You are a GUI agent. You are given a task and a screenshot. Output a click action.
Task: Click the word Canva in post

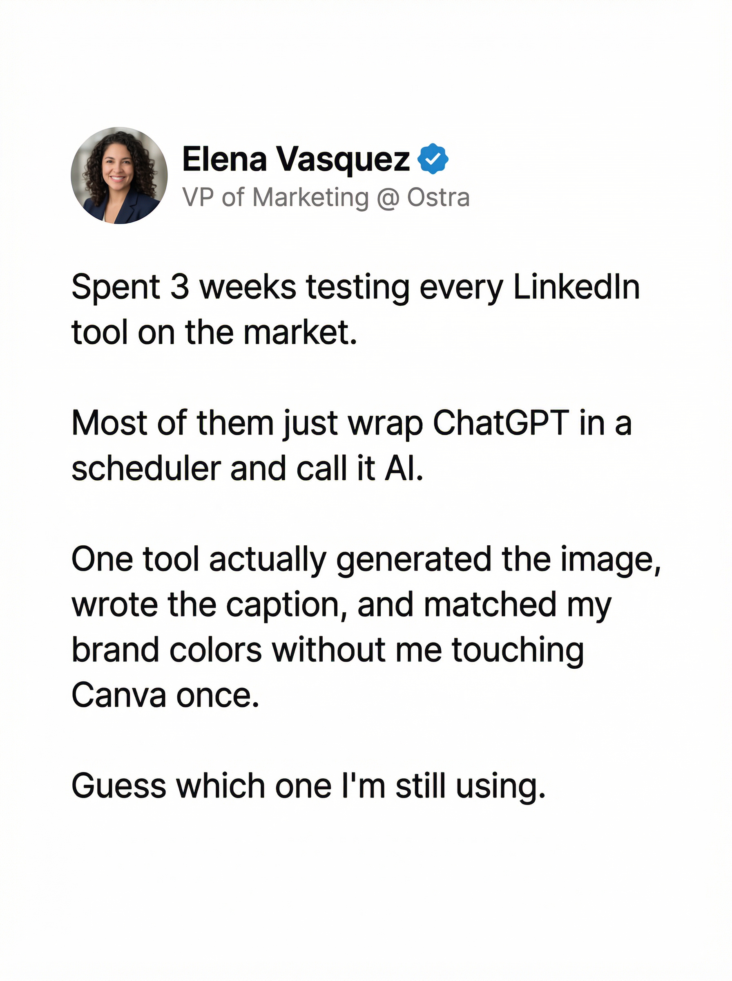119,694
